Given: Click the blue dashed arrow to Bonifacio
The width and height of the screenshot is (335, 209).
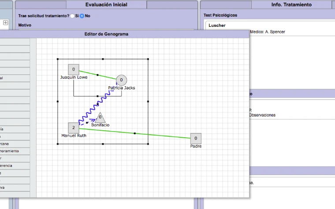Looking at the screenshot, I should tap(87, 123).
